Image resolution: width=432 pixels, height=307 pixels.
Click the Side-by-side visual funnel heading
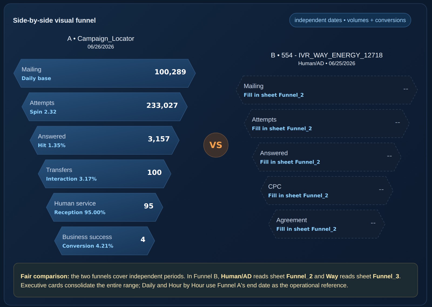click(54, 20)
